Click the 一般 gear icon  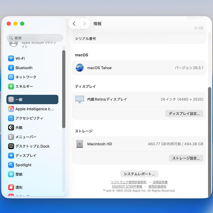point(11,99)
